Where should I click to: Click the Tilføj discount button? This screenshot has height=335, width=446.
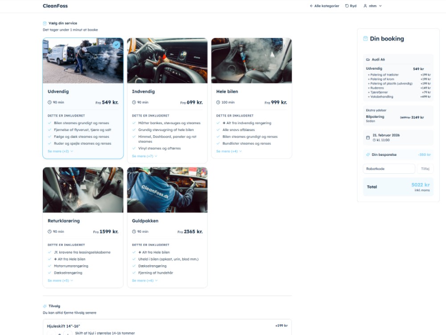pos(425,169)
